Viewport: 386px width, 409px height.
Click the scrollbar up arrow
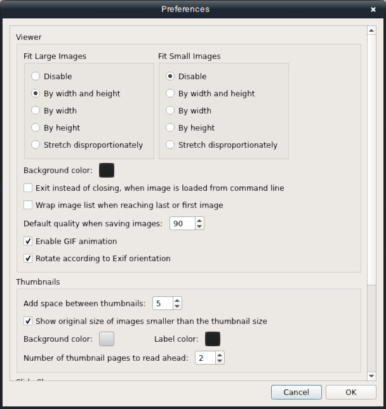(371, 30)
